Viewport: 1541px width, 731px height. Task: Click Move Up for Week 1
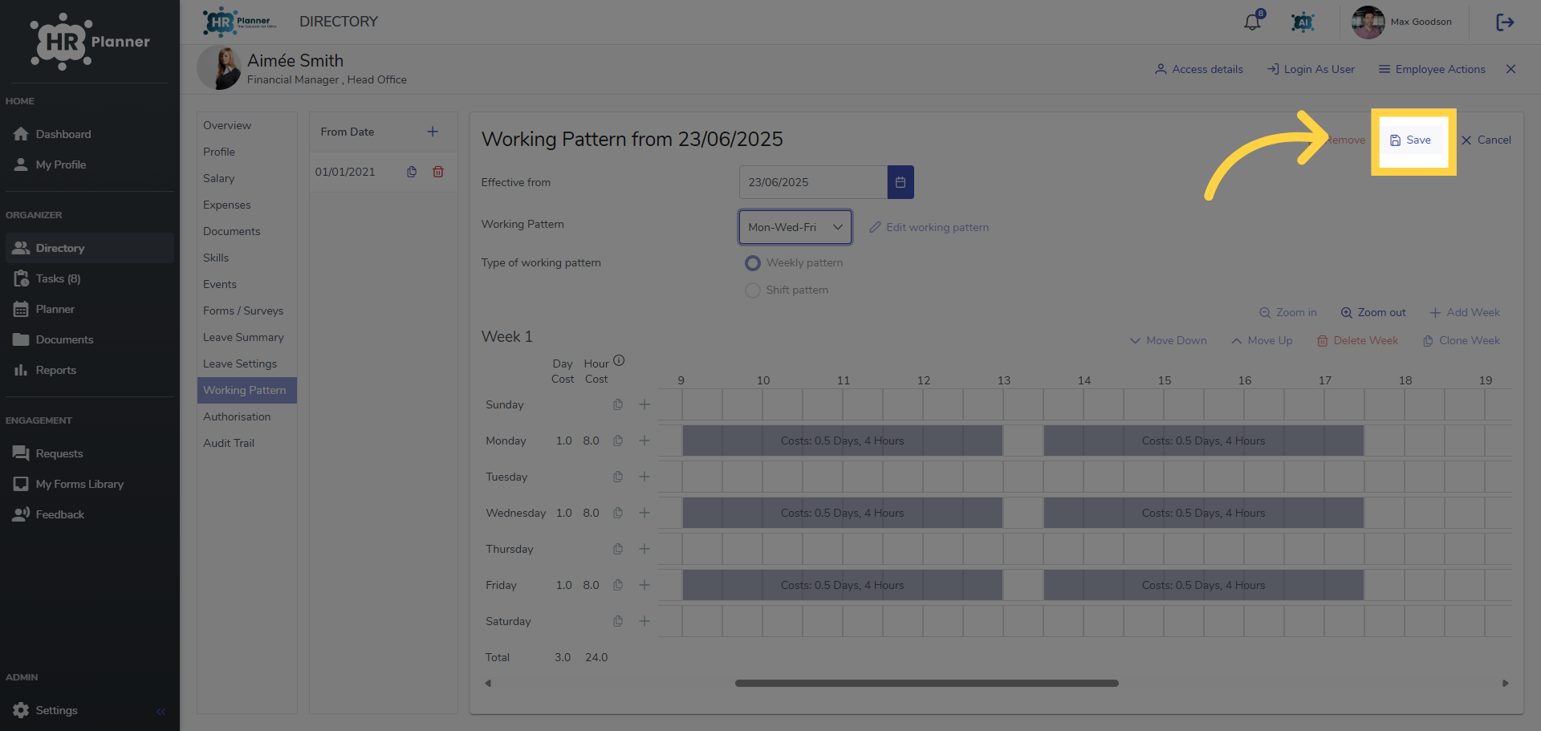tap(1262, 340)
